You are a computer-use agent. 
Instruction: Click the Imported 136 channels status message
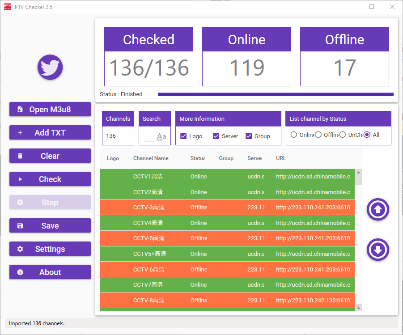point(37,323)
